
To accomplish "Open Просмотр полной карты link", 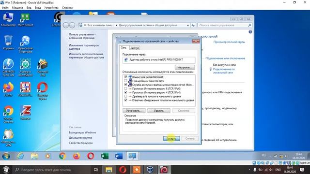I will (x=229, y=42).
